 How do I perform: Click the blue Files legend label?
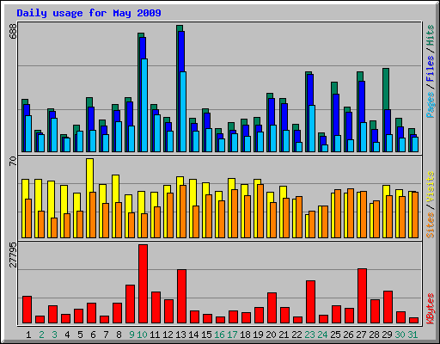tap(431, 69)
